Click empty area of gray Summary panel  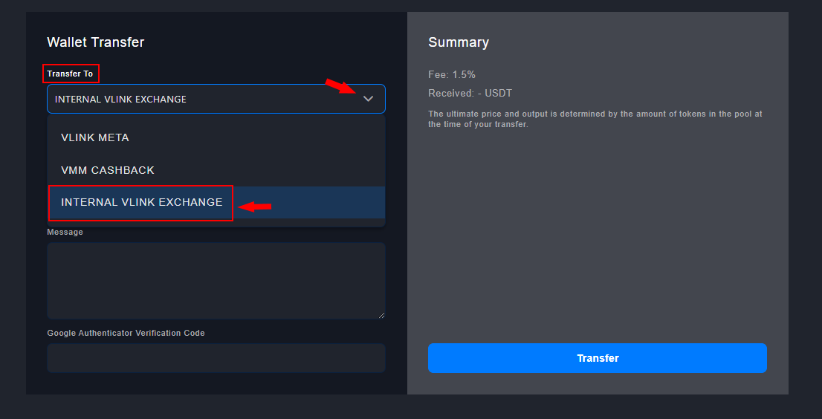595,238
